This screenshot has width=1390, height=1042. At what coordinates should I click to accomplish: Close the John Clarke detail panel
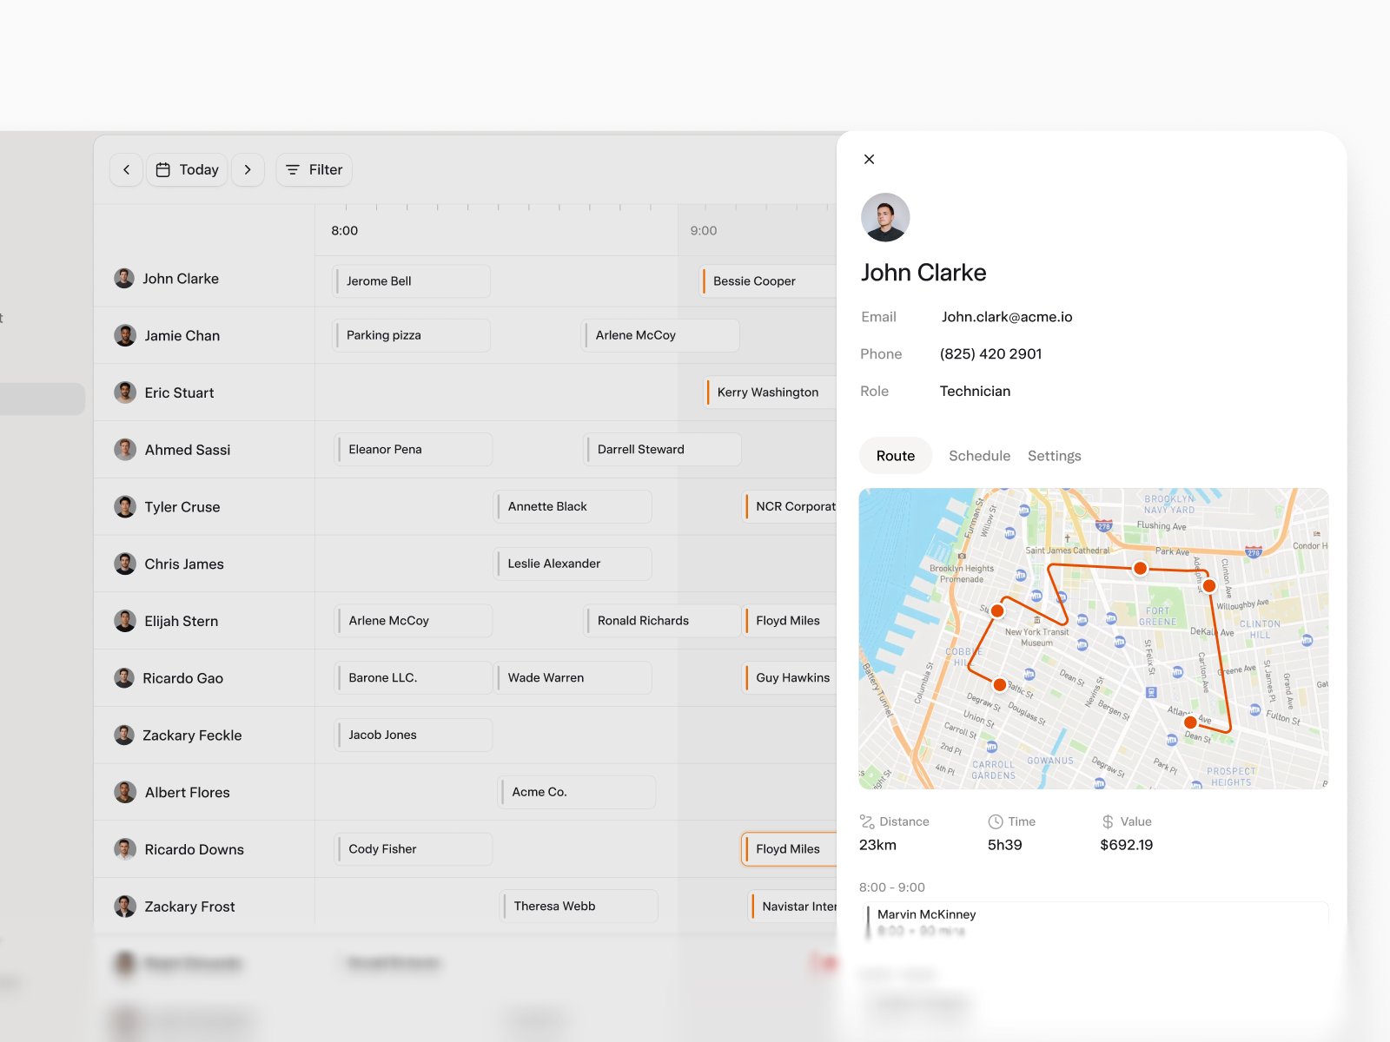click(869, 159)
